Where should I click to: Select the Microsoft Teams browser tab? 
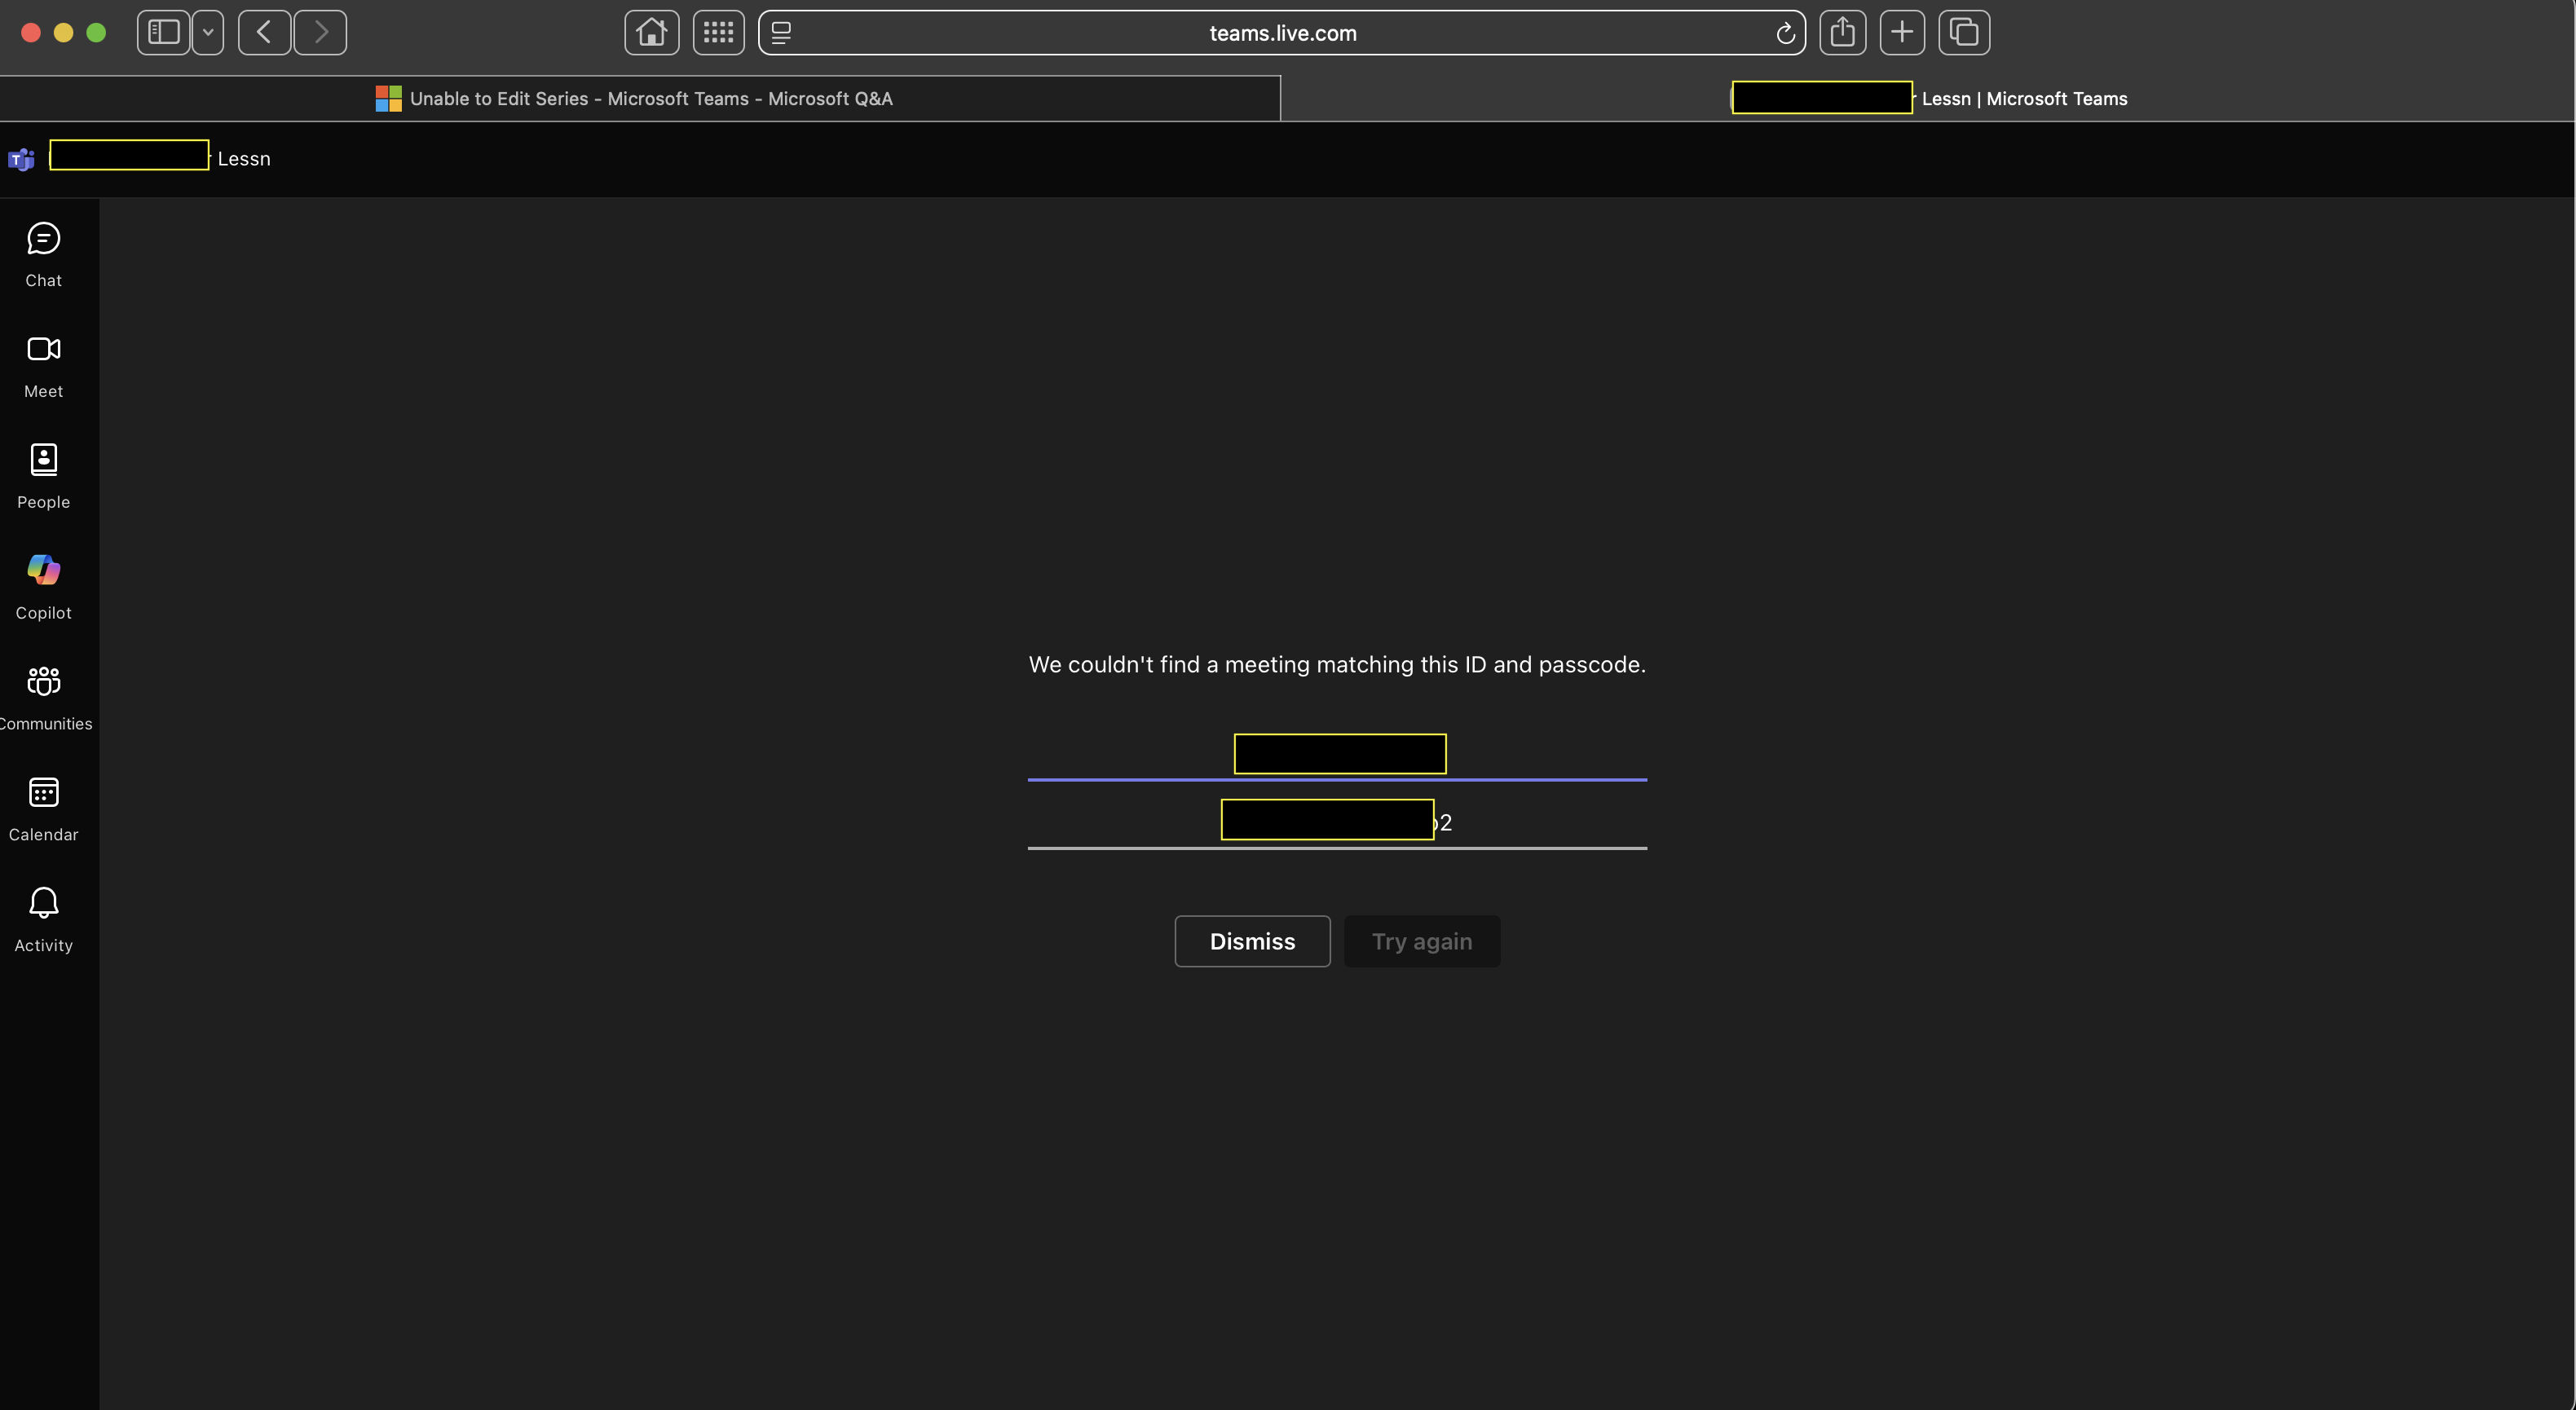click(1928, 98)
